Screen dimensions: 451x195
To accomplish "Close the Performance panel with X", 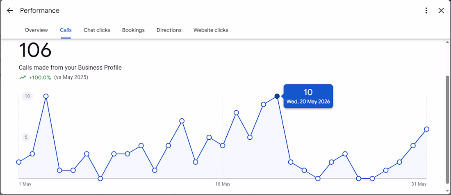I will tap(441, 11).
